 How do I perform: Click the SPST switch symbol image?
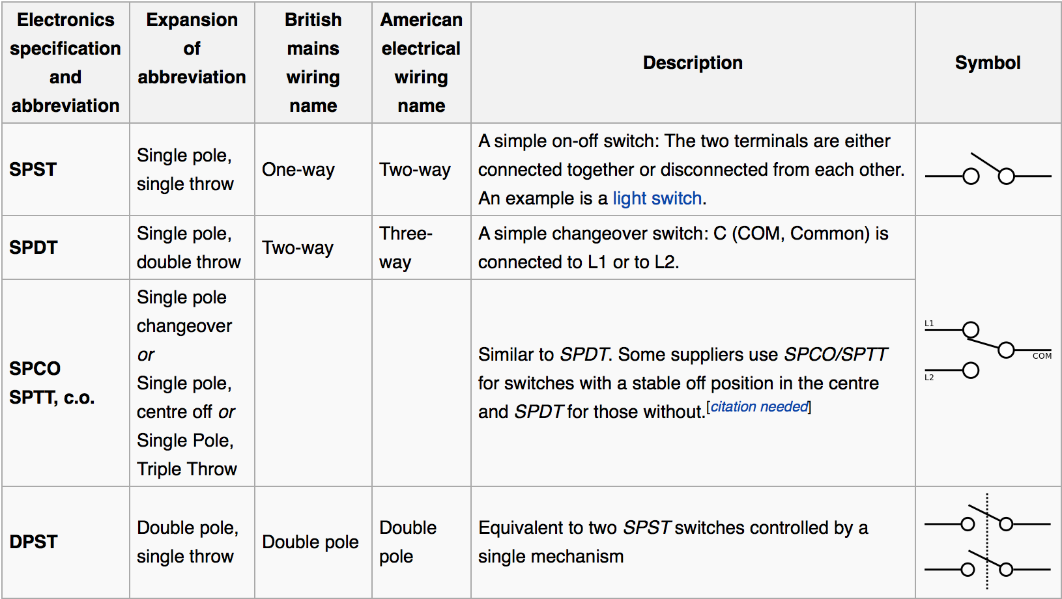[988, 169]
